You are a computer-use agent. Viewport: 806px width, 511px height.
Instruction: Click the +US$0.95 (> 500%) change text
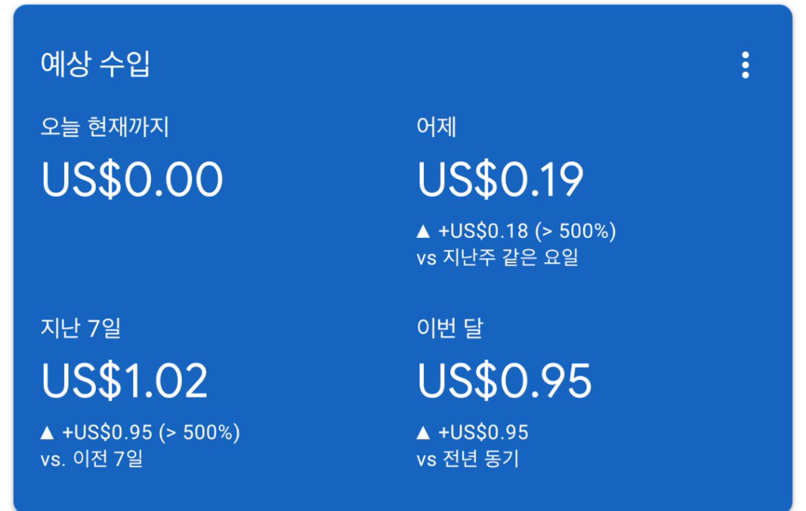click(x=150, y=433)
